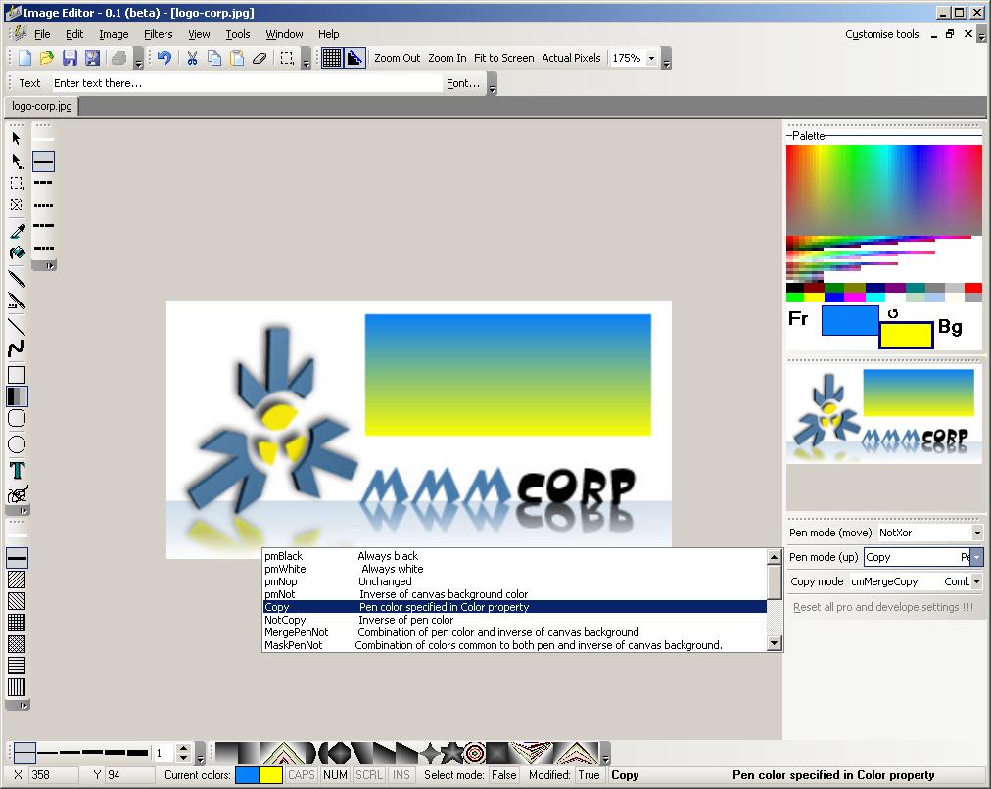This screenshot has width=991, height=789.
Task: Open the 175% zoom level dropdown
Action: (x=651, y=58)
